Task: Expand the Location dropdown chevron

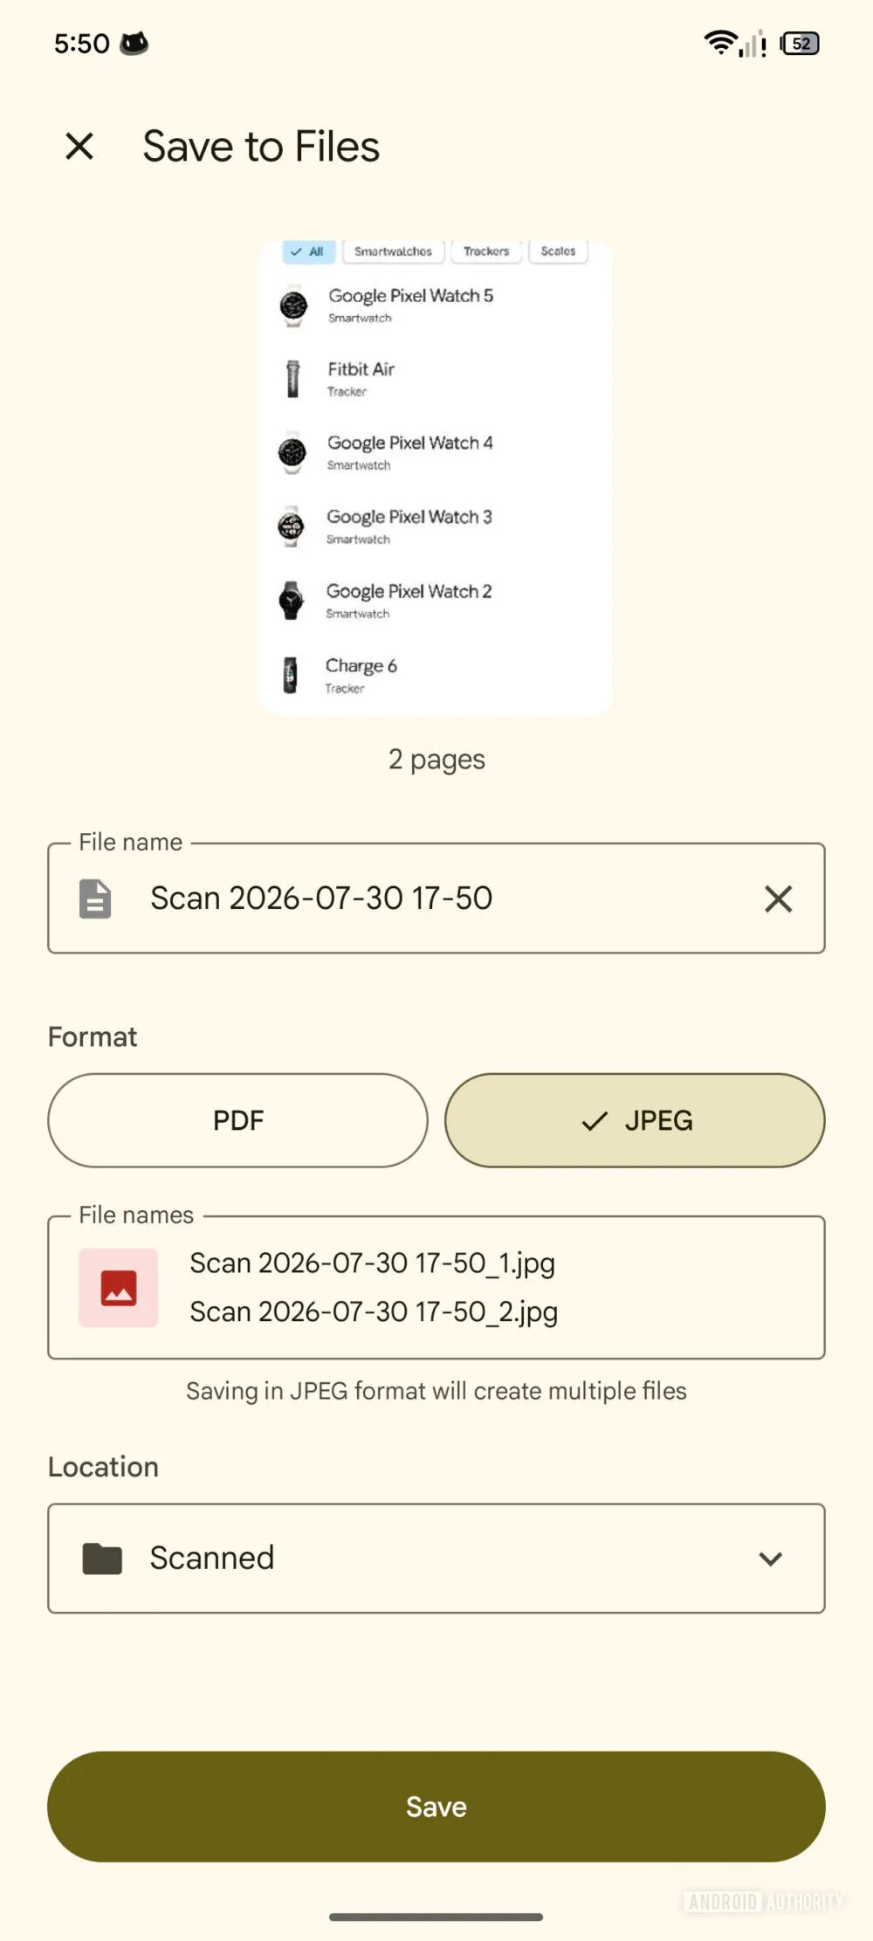Action: (770, 1559)
